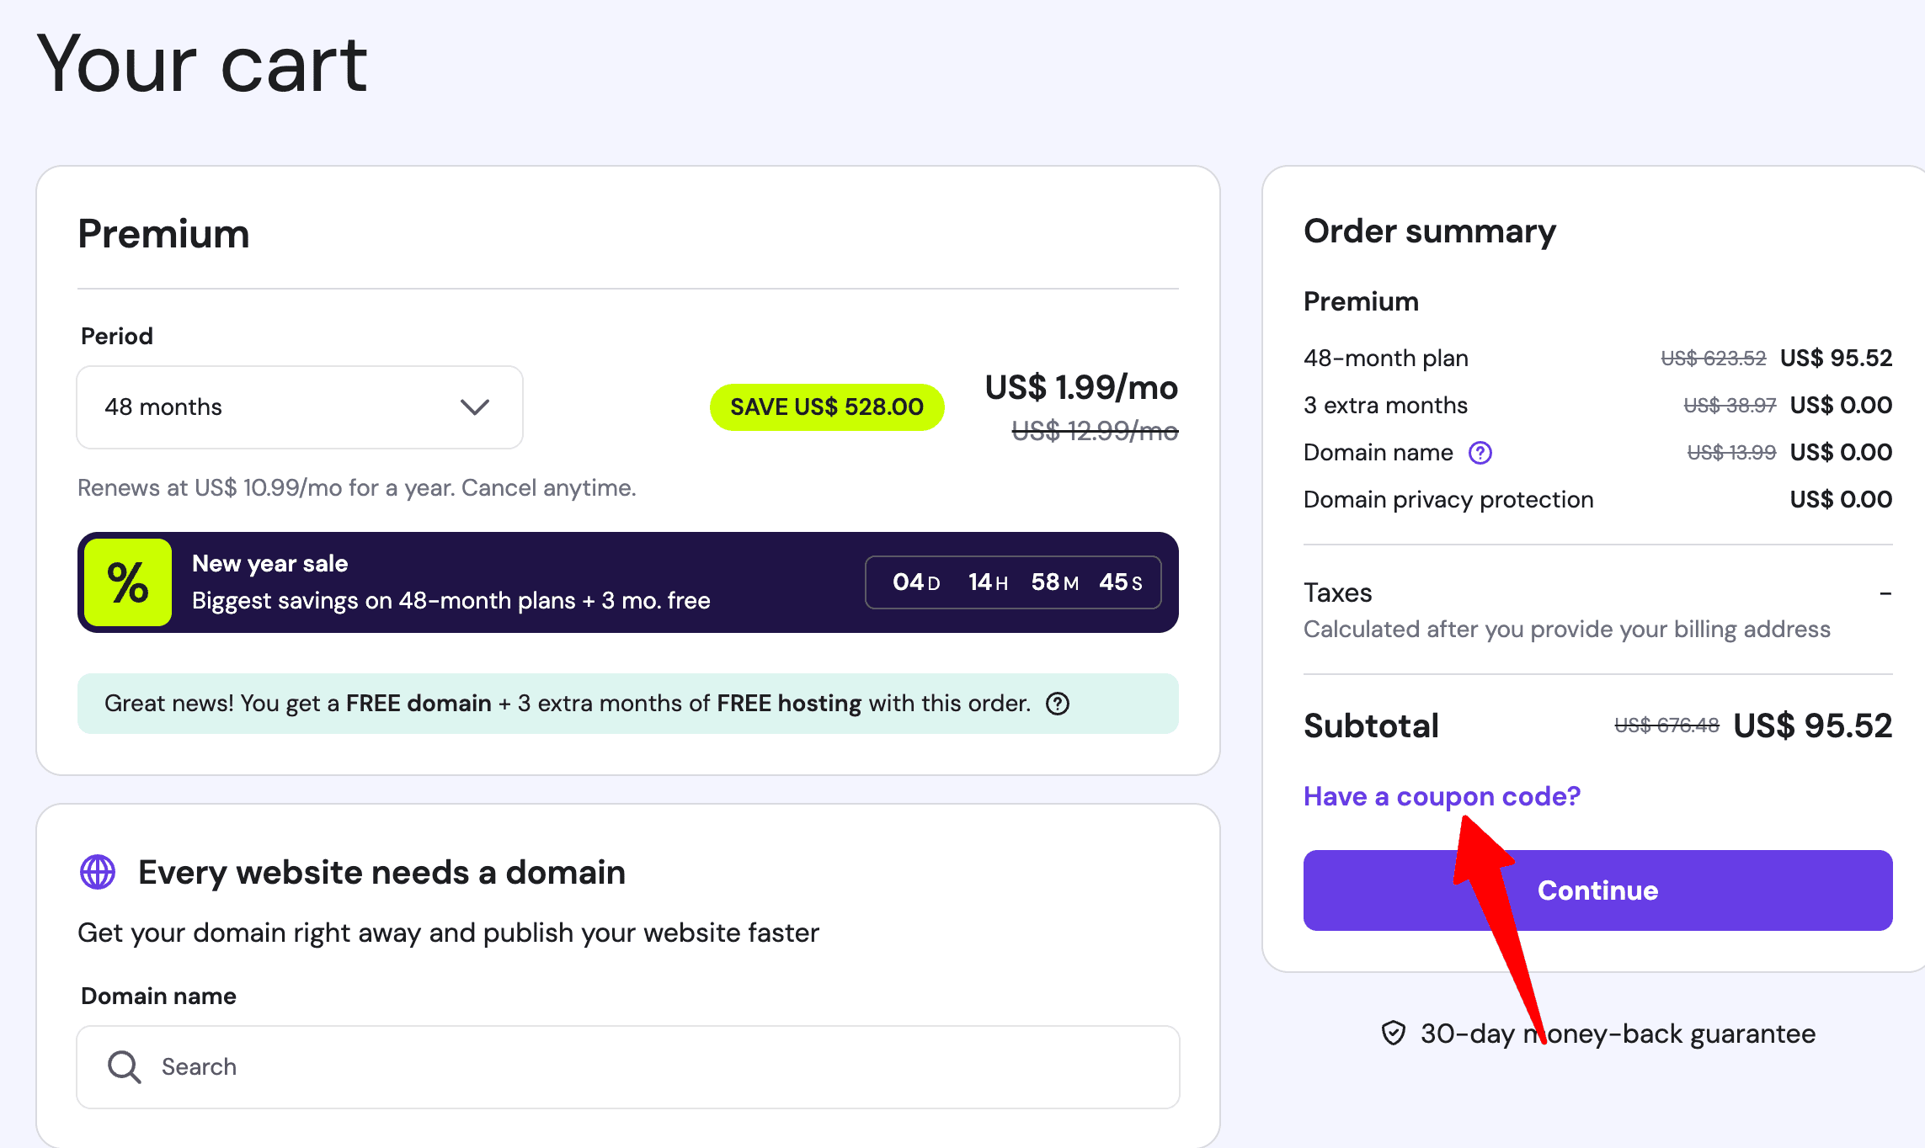Click the percent icon in the New year sale banner

(x=126, y=582)
